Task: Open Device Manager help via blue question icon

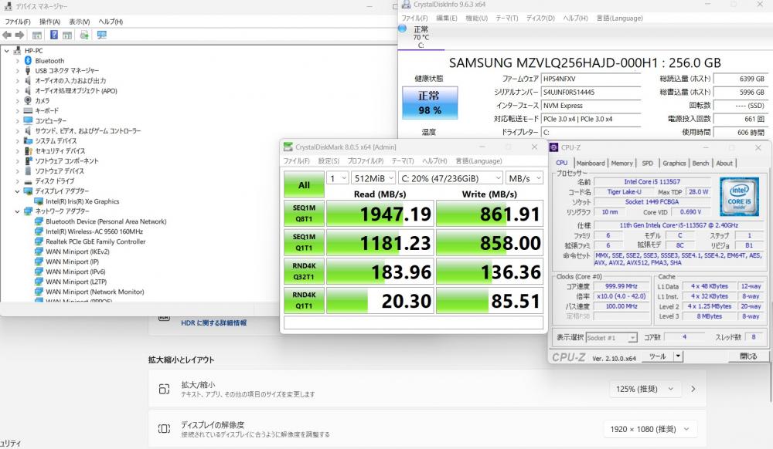Action: click(54, 35)
